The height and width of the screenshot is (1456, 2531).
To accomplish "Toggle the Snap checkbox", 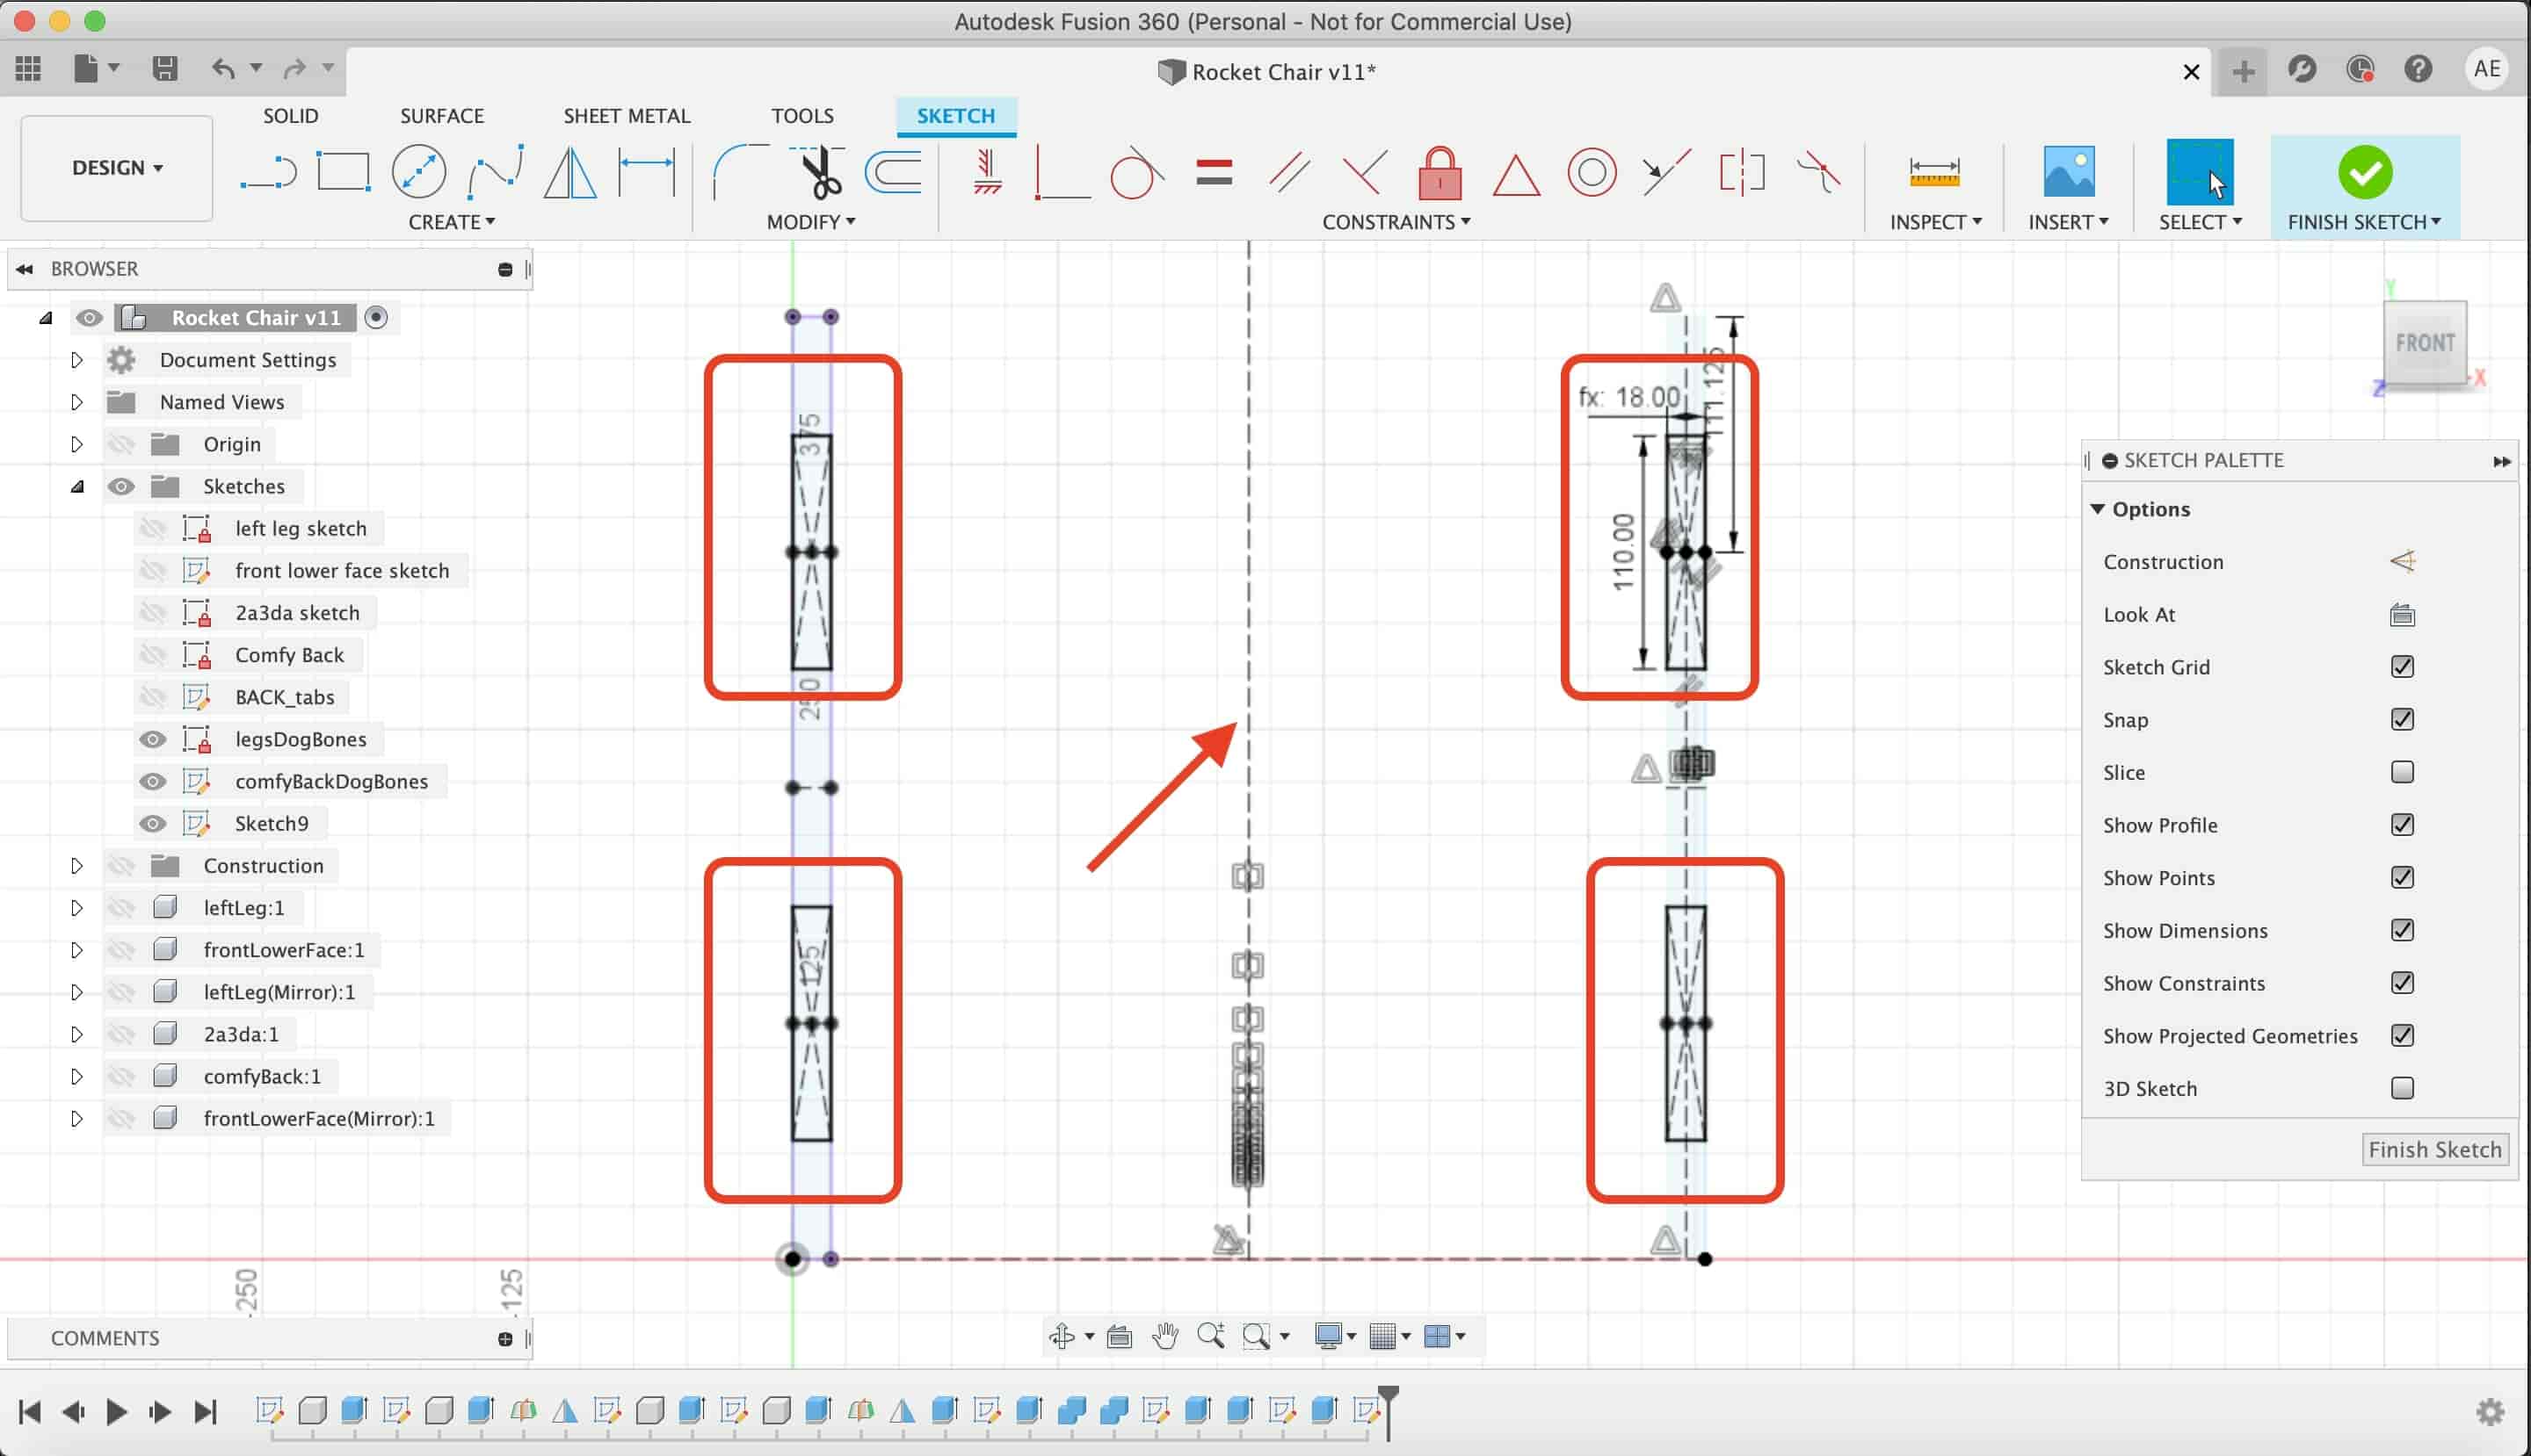I will pyautogui.click(x=2402, y=720).
